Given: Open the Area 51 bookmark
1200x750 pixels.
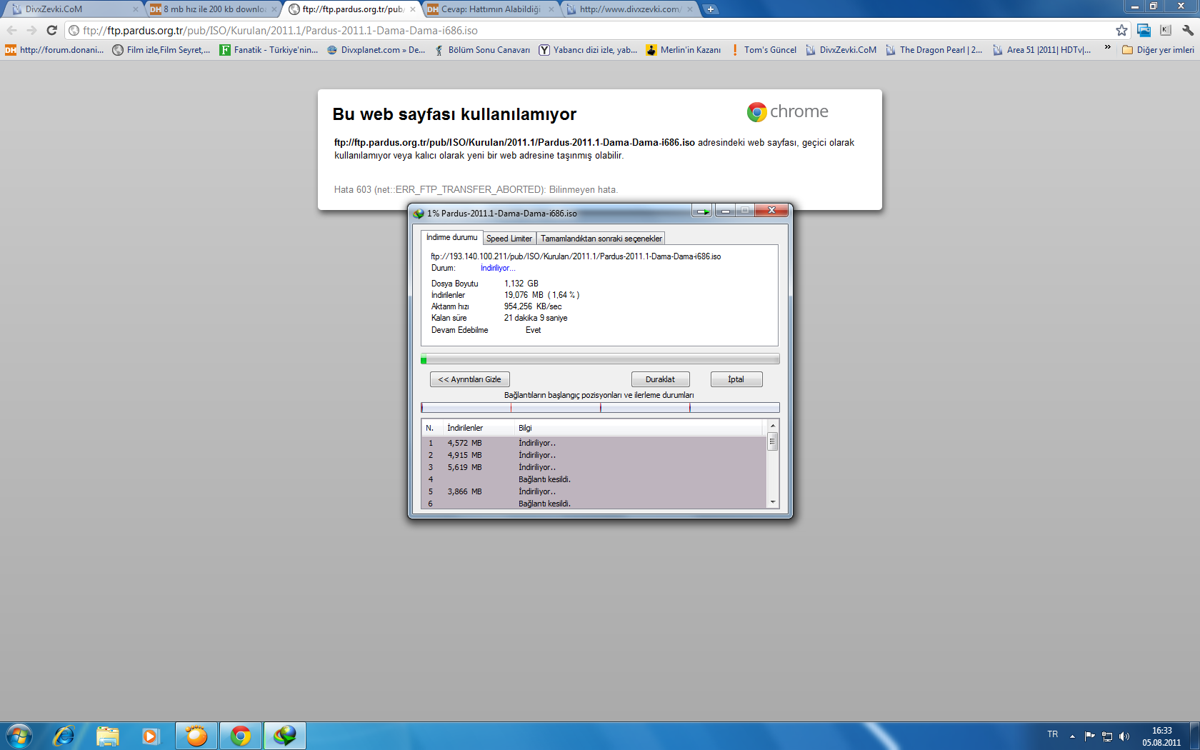Looking at the screenshot, I should (x=1041, y=50).
